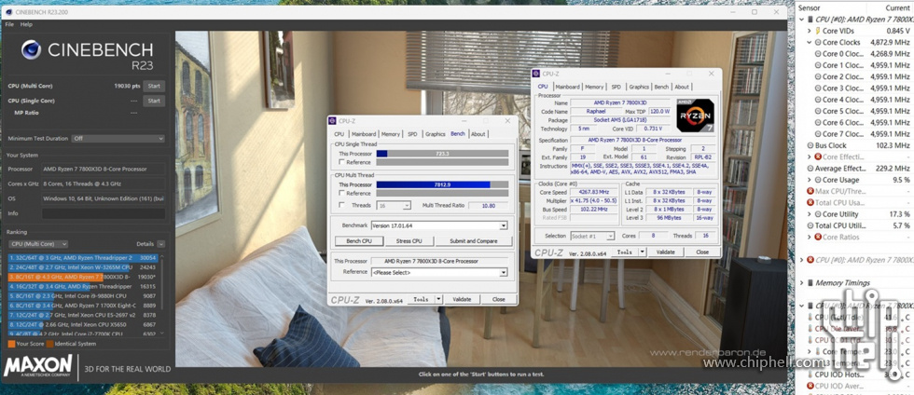914x395 pixels.
Task: Click the Core 2 Clock sensor icon
Action: tap(817, 77)
